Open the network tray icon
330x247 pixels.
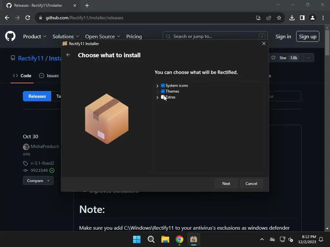(282, 239)
